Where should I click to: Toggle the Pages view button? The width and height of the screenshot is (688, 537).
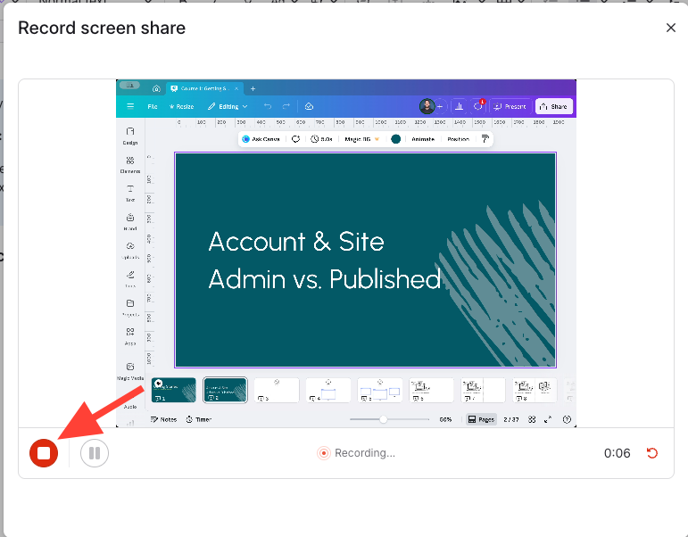[483, 419]
